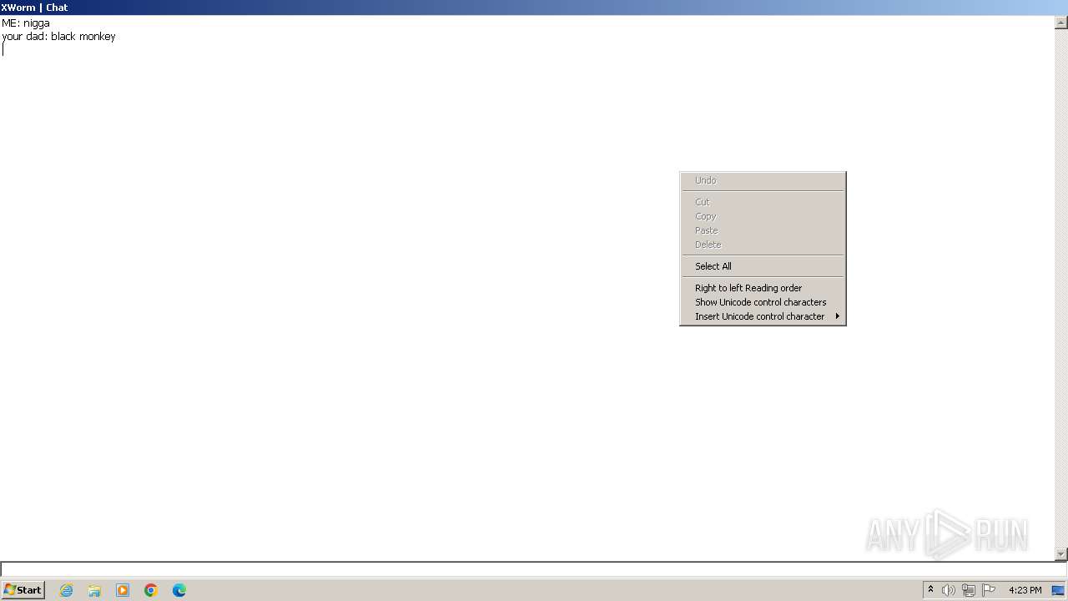This screenshot has height=601, width=1068.
Task: Click the Copy menu entry
Action: point(763,216)
